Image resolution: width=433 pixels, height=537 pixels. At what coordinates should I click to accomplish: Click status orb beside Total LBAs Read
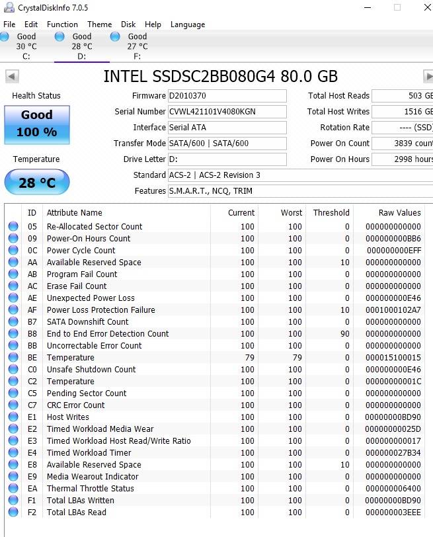13,513
